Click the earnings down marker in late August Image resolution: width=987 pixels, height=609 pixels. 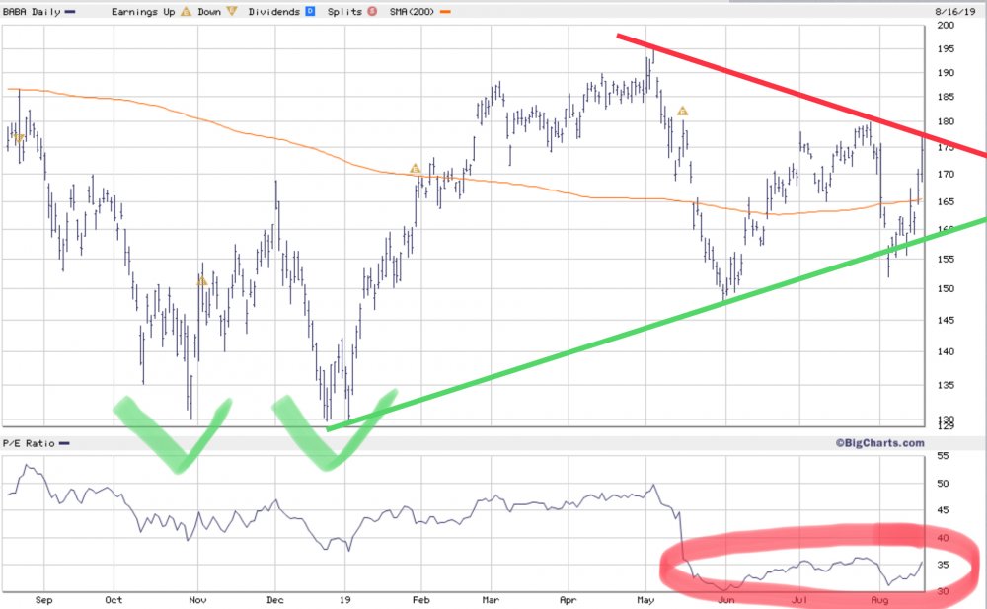click(19, 138)
